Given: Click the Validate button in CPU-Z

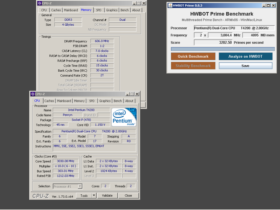Looking at the screenshot, I should point(107,196).
